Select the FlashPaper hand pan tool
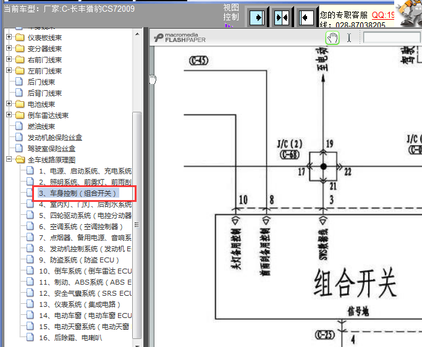Image resolution: width=422 pixels, height=347 pixels. tap(332, 38)
